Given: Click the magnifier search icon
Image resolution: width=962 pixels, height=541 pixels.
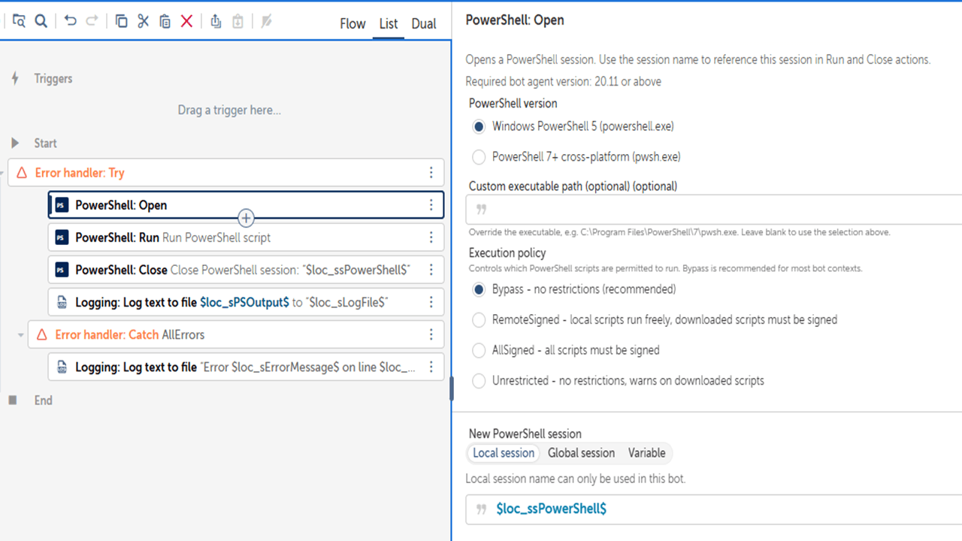Looking at the screenshot, I should coord(41,21).
